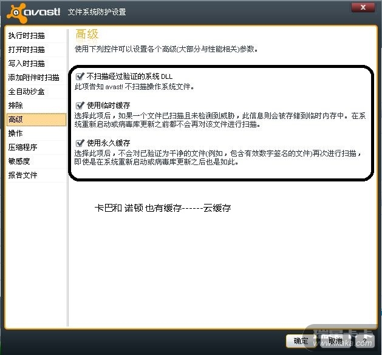Switch to 压缩程序 settings
The width and height of the screenshot is (382, 355).
pos(36,147)
